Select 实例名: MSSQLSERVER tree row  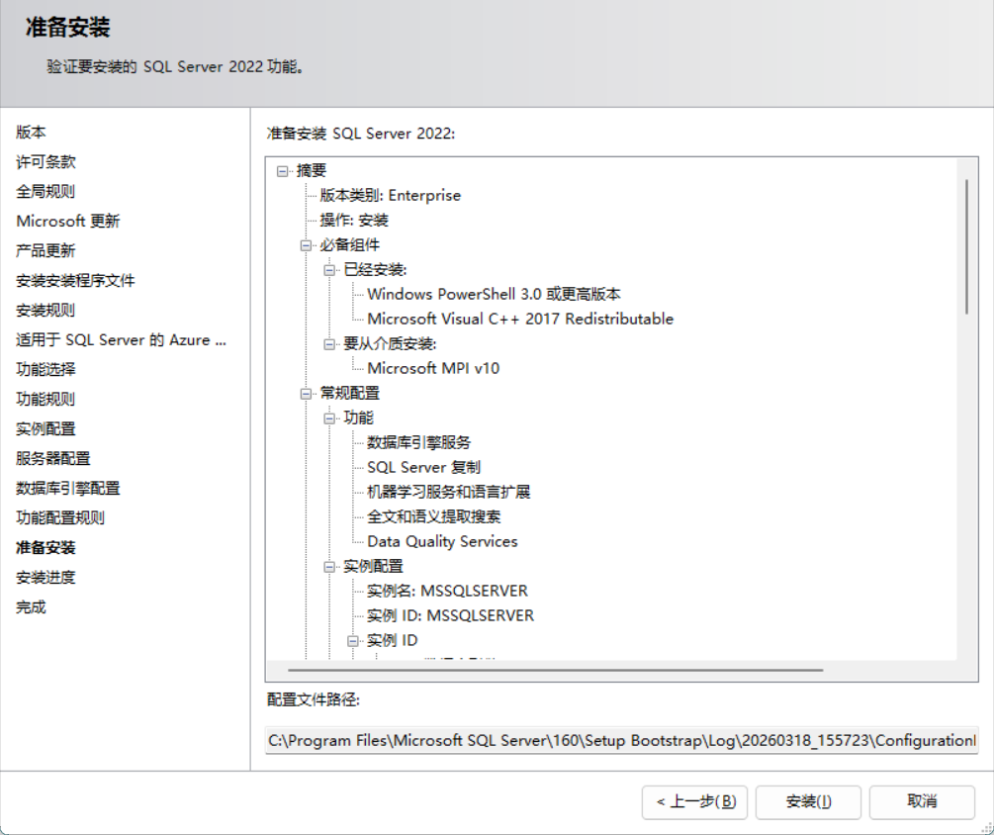(448, 591)
